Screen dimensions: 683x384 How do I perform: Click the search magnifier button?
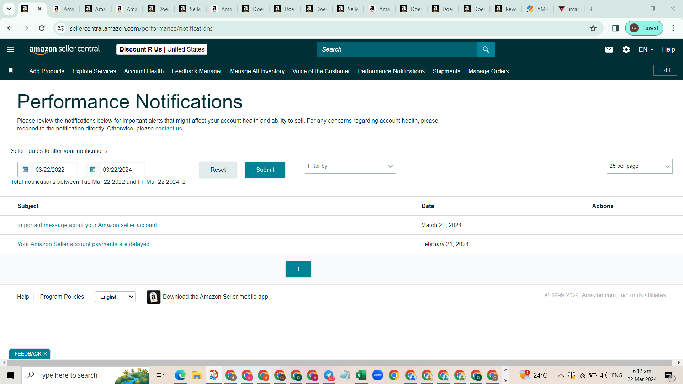(486, 49)
